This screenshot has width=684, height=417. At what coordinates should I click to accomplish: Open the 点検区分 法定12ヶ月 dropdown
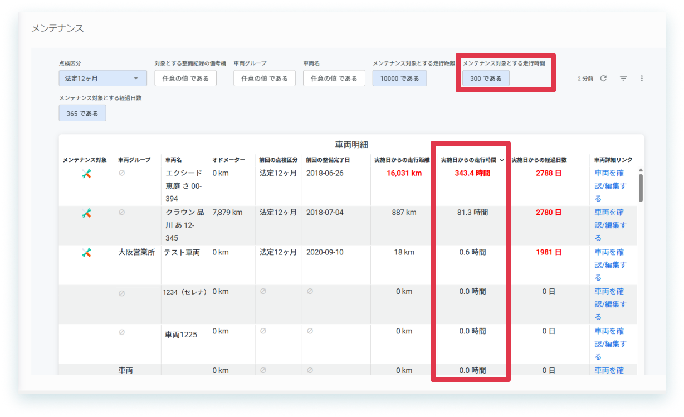tap(103, 79)
